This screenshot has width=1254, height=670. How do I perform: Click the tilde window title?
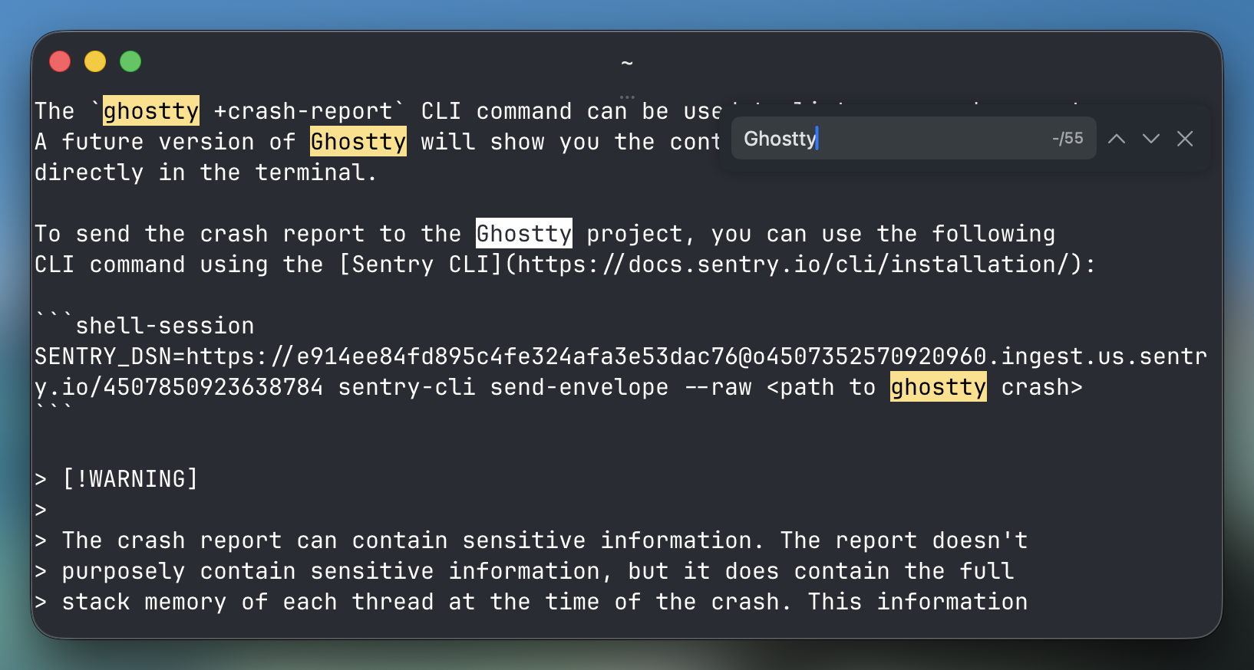tap(627, 63)
